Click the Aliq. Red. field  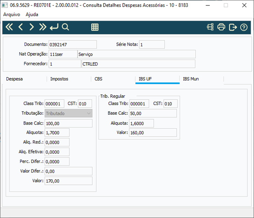57,142
